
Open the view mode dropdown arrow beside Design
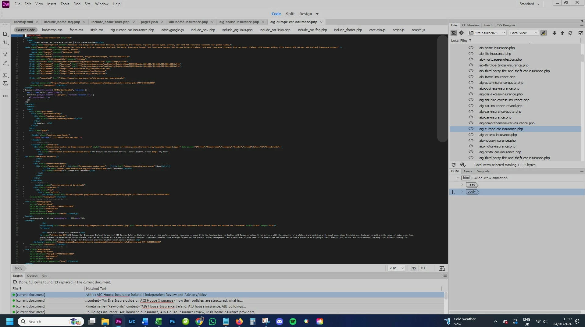click(x=317, y=14)
